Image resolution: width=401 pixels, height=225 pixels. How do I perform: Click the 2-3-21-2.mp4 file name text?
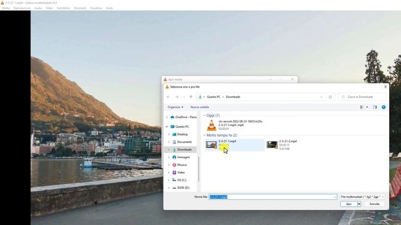[x=288, y=141]
